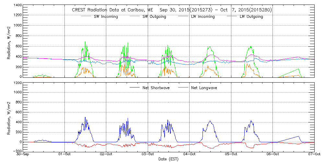
Task: Click the Date (EST) x-axis title
Action: (x=169, y=159)
